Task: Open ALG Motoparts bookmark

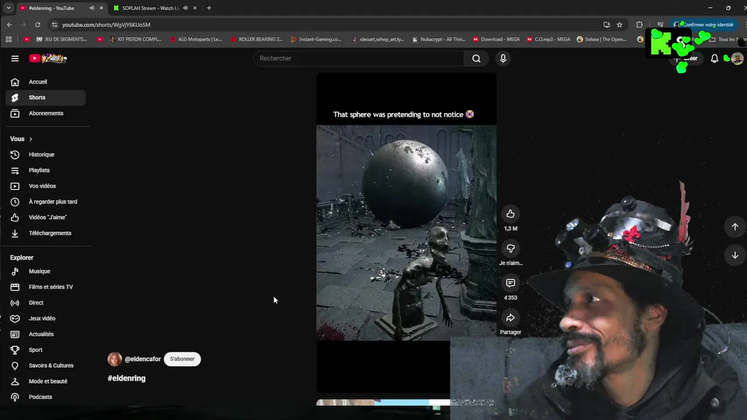Action: [x=196, y=39]
